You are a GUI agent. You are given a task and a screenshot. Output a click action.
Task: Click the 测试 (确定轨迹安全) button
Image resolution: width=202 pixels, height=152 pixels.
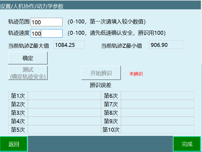coord(28,73)
